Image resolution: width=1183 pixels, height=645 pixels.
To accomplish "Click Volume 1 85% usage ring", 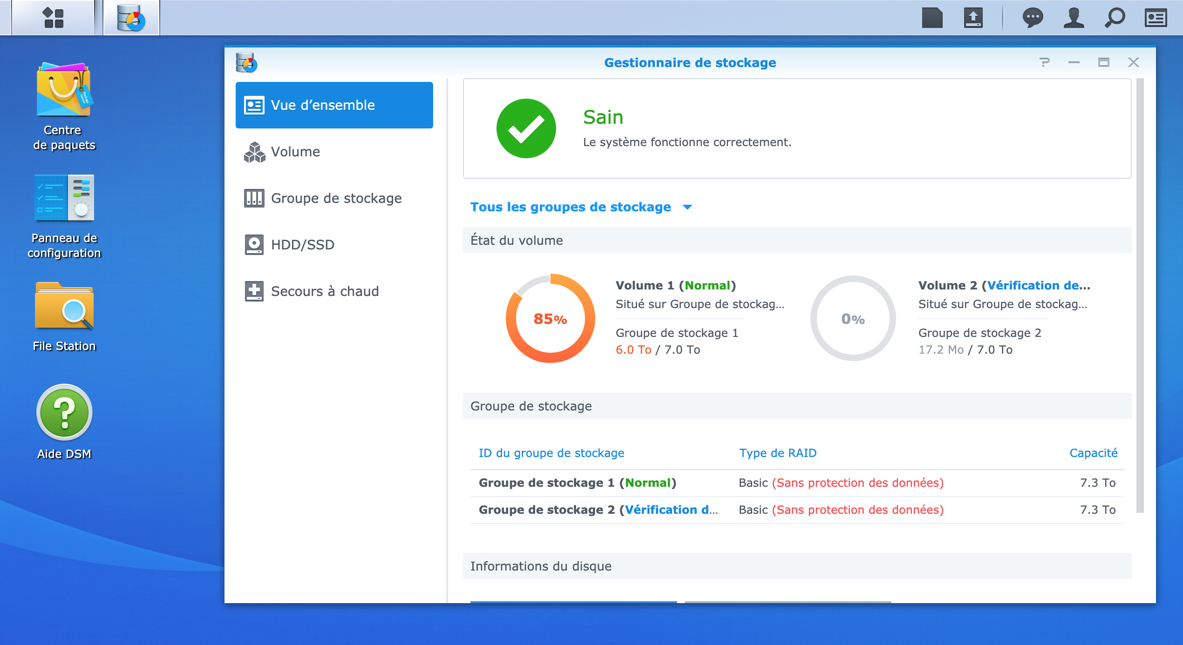I will pos(550,319).
